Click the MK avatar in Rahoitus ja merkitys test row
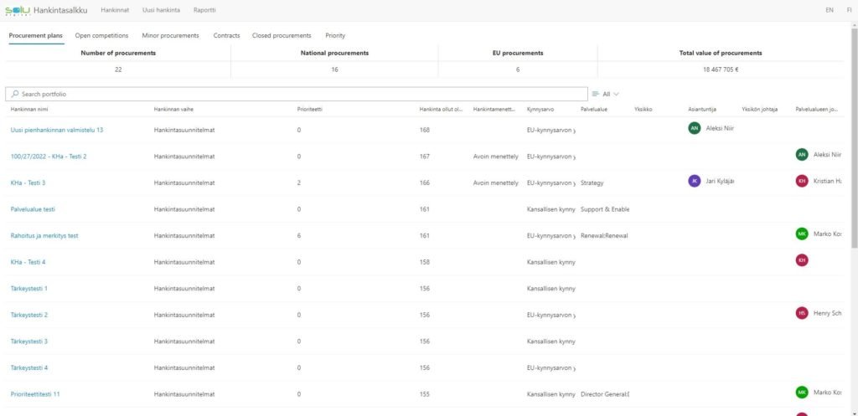This screenshot has width=858, height=416. point(802,234)
